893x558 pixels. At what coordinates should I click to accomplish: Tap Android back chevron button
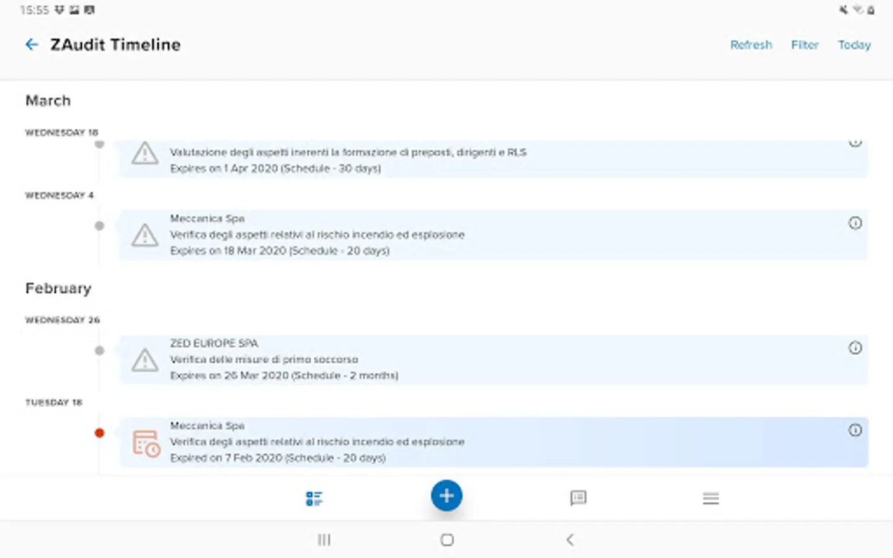point(570,540)
